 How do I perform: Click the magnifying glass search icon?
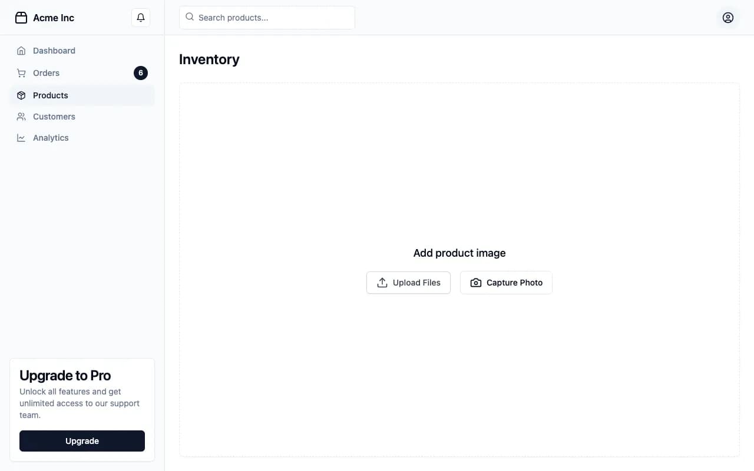coord(190,17)
